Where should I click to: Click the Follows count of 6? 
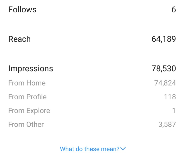tap(174, 10)
